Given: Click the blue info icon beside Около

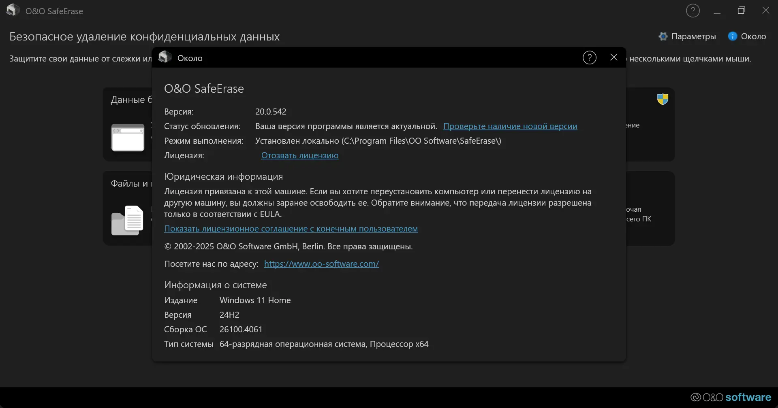Looking at the screenshot, I should tap(732, 36).
